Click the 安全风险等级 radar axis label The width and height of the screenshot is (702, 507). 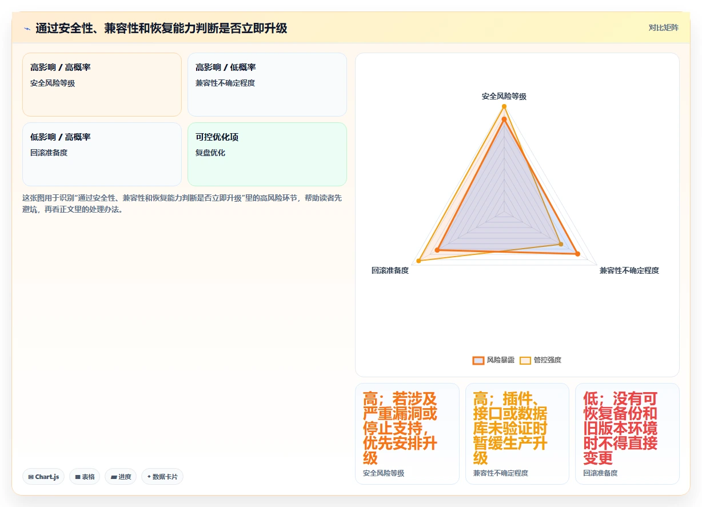[x=504, y=97]
